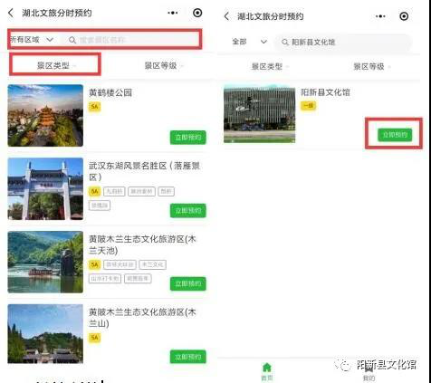431x383 pixels.
Task: Open the 景区类型 filter on the left screen
Action: pos(55,65)
